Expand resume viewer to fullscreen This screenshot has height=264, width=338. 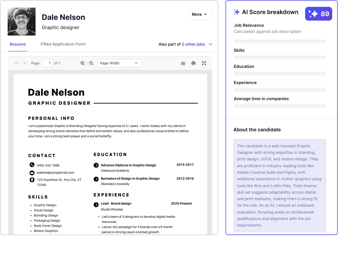click(x=204, y=63)
